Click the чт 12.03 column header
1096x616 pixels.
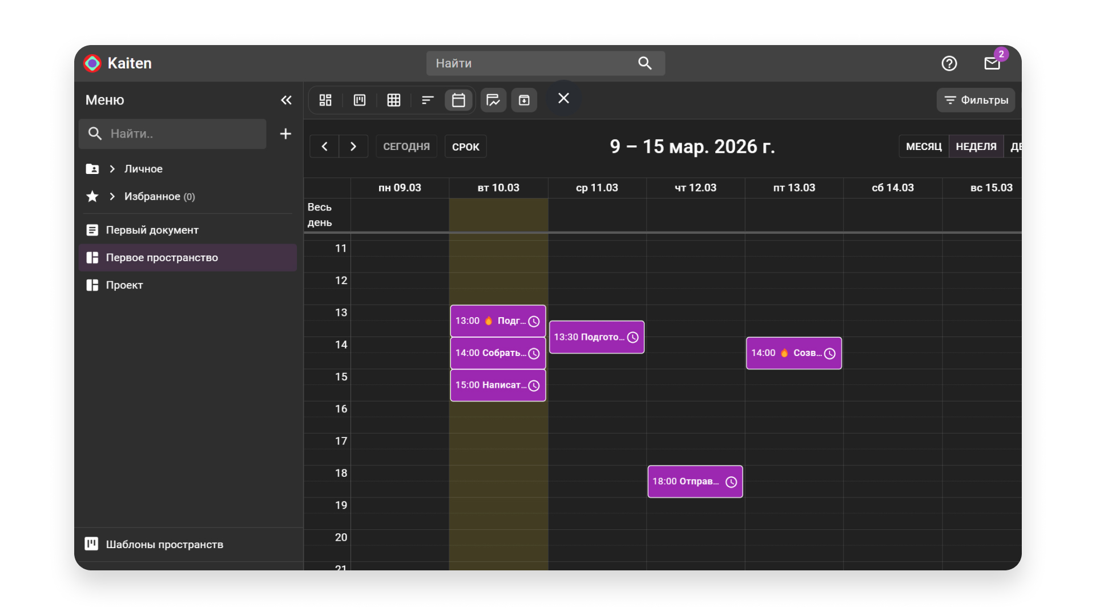695,188
